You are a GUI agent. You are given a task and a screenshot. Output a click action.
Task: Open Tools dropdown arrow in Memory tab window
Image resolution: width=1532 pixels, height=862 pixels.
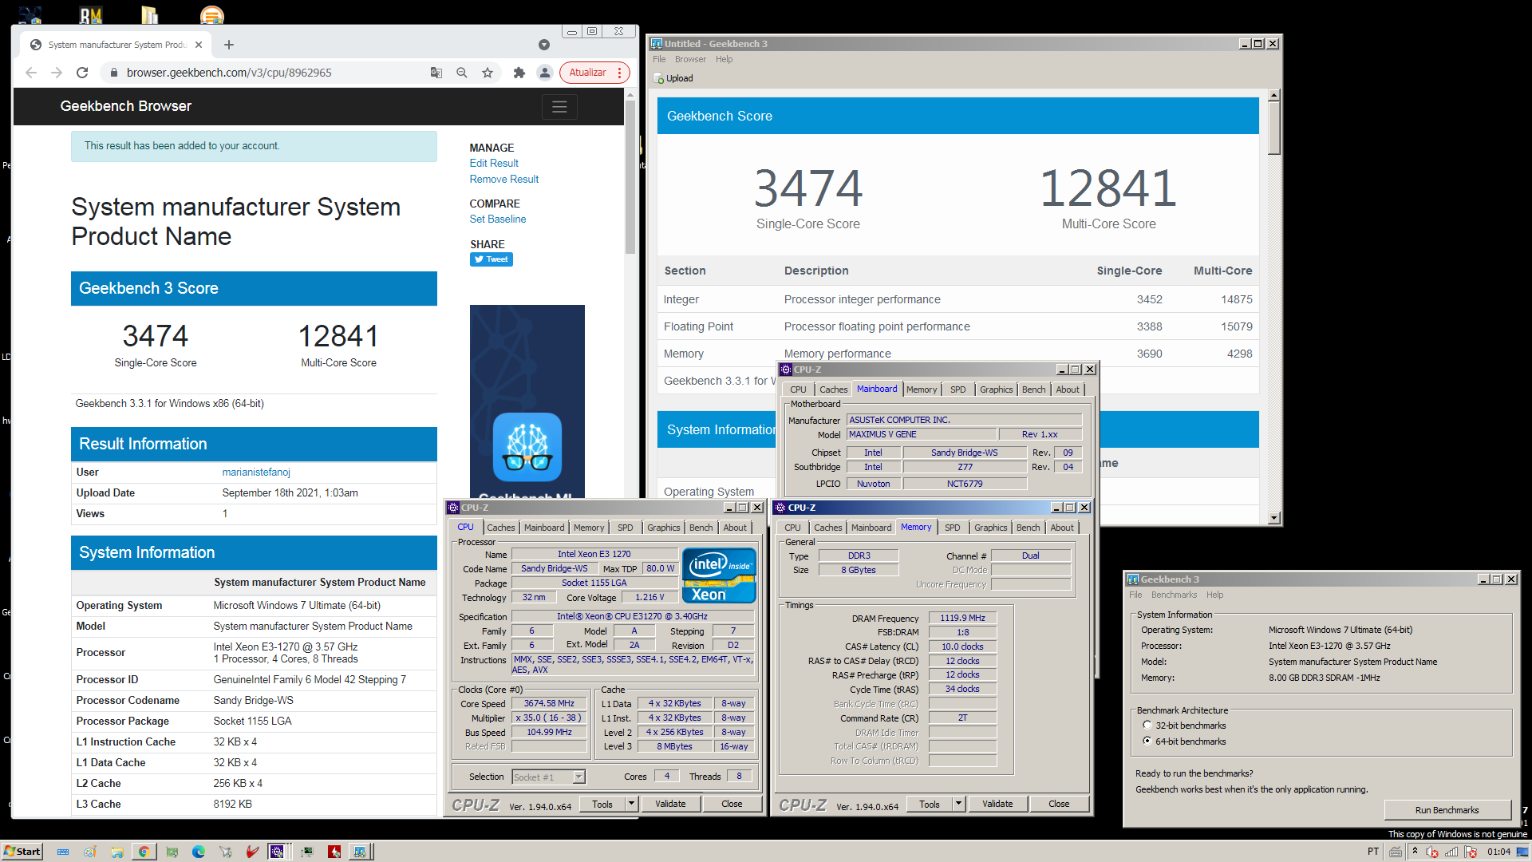click(x=958, y=804)
